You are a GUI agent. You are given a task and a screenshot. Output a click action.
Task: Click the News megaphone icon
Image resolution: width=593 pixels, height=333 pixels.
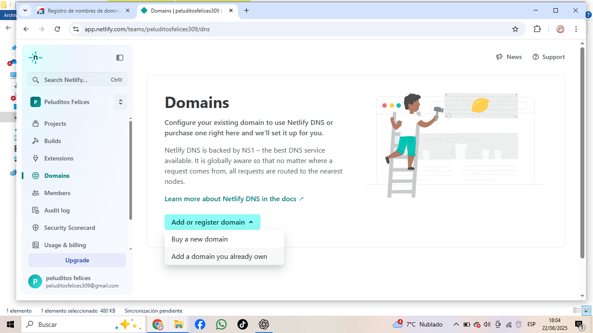click(x=500, y=57)
